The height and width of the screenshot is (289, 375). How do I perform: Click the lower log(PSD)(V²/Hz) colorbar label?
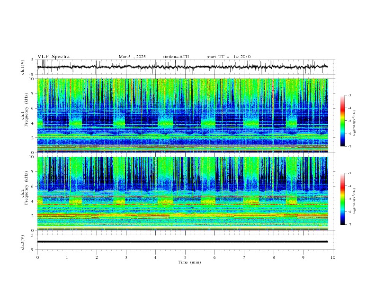[355, 201]
